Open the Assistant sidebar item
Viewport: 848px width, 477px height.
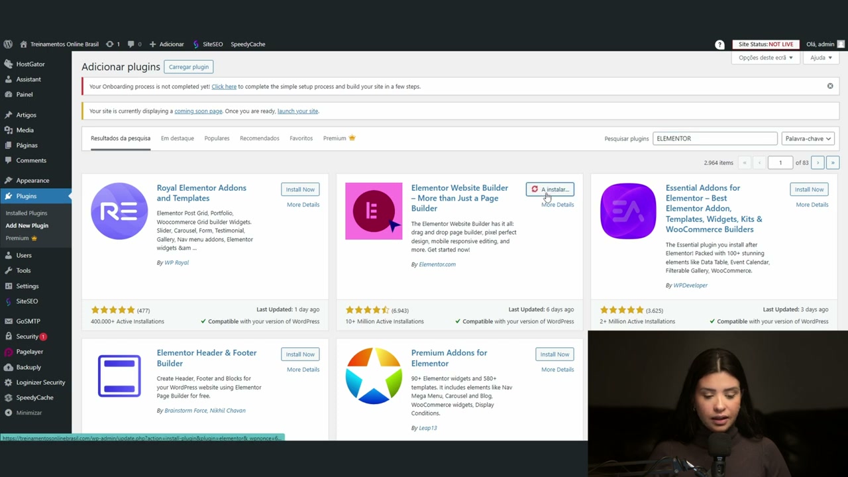click(x=28, y=79)
